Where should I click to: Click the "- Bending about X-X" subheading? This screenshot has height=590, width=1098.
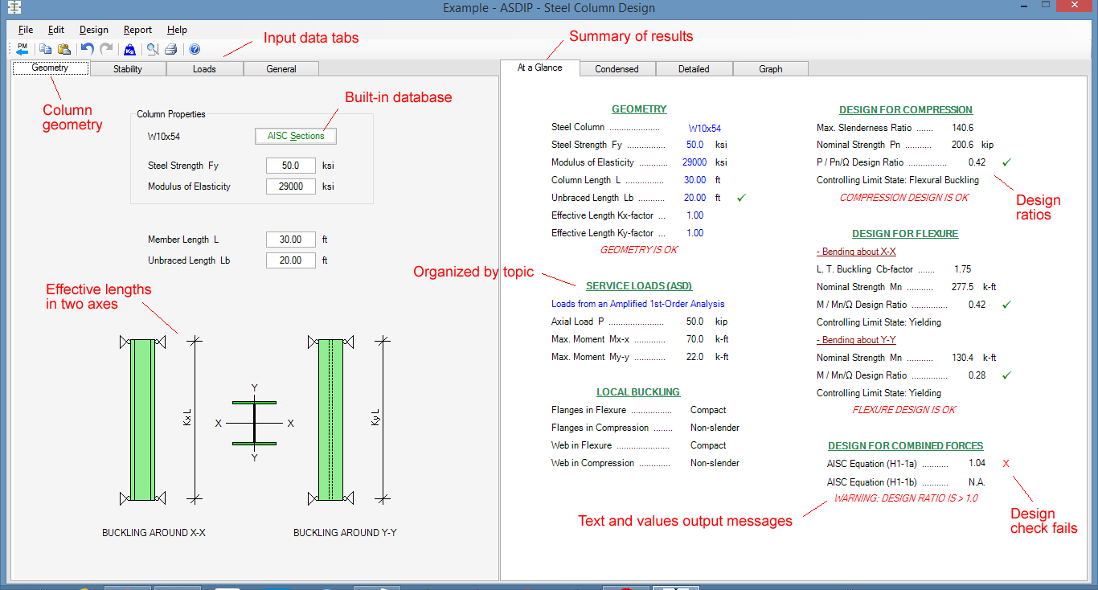pyautogui.click(x=856, y=252)
